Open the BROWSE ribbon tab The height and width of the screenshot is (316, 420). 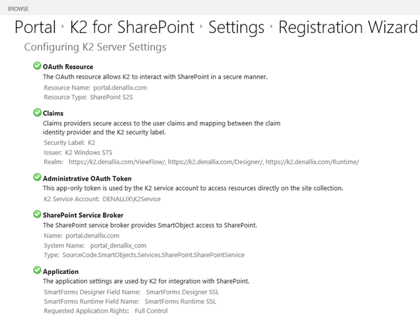pos(18,8)
